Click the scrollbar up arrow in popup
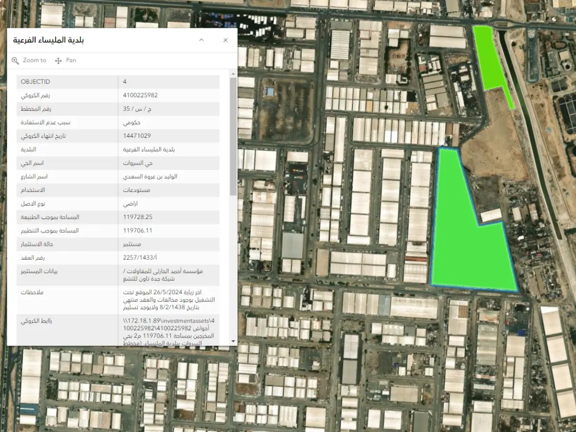 [233, 73]
